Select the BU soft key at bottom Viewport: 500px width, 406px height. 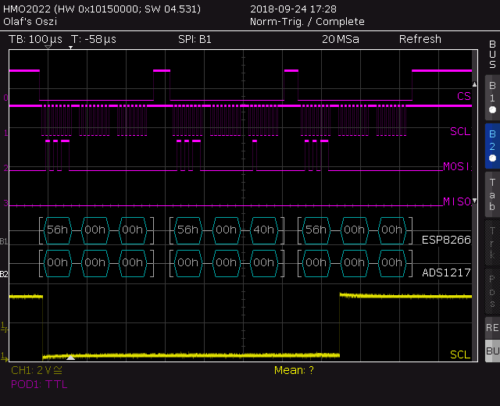[x=492, y=351]
